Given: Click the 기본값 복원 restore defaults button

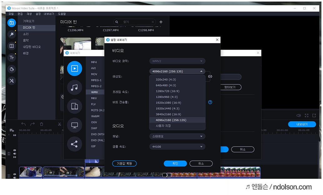Looking at the screenshot, I should [124, 163].
